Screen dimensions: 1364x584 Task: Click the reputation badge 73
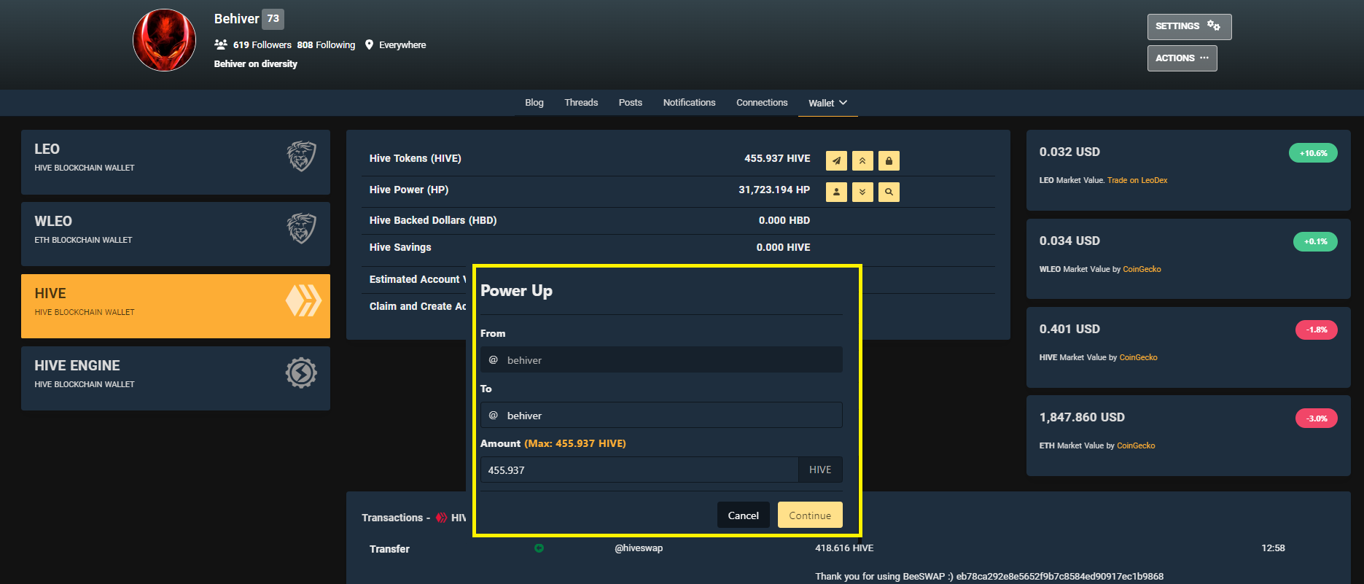coord(273,19)
